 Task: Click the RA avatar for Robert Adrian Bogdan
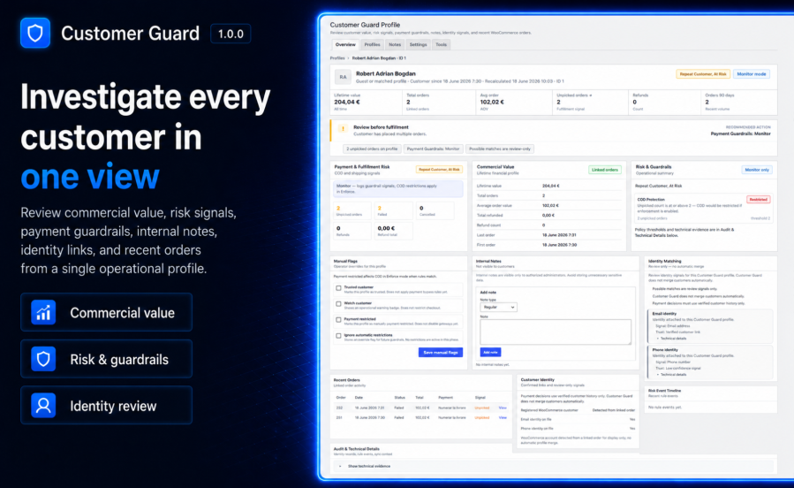343,77
